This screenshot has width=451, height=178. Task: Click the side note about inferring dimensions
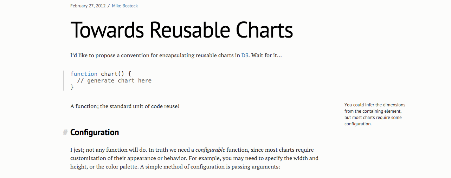[374, 114]
